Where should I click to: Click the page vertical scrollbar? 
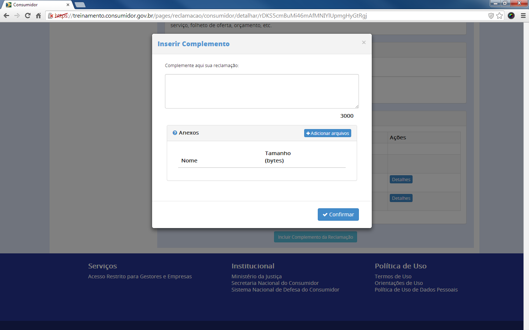tap(526, 176)
